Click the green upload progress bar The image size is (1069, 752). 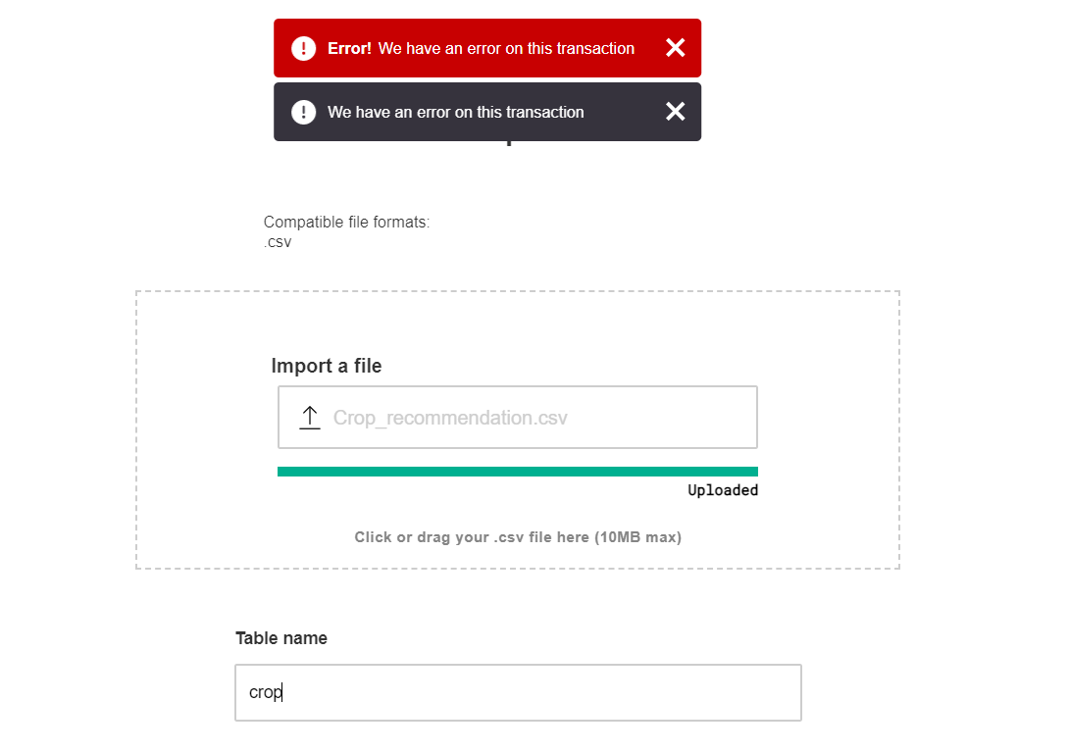click(518, 471)
